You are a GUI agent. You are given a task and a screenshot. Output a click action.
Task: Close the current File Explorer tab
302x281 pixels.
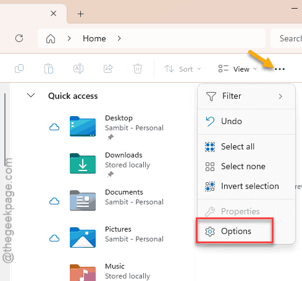click(x=54, y=14)
